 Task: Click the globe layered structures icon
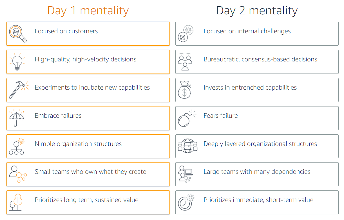click(187, 146)
